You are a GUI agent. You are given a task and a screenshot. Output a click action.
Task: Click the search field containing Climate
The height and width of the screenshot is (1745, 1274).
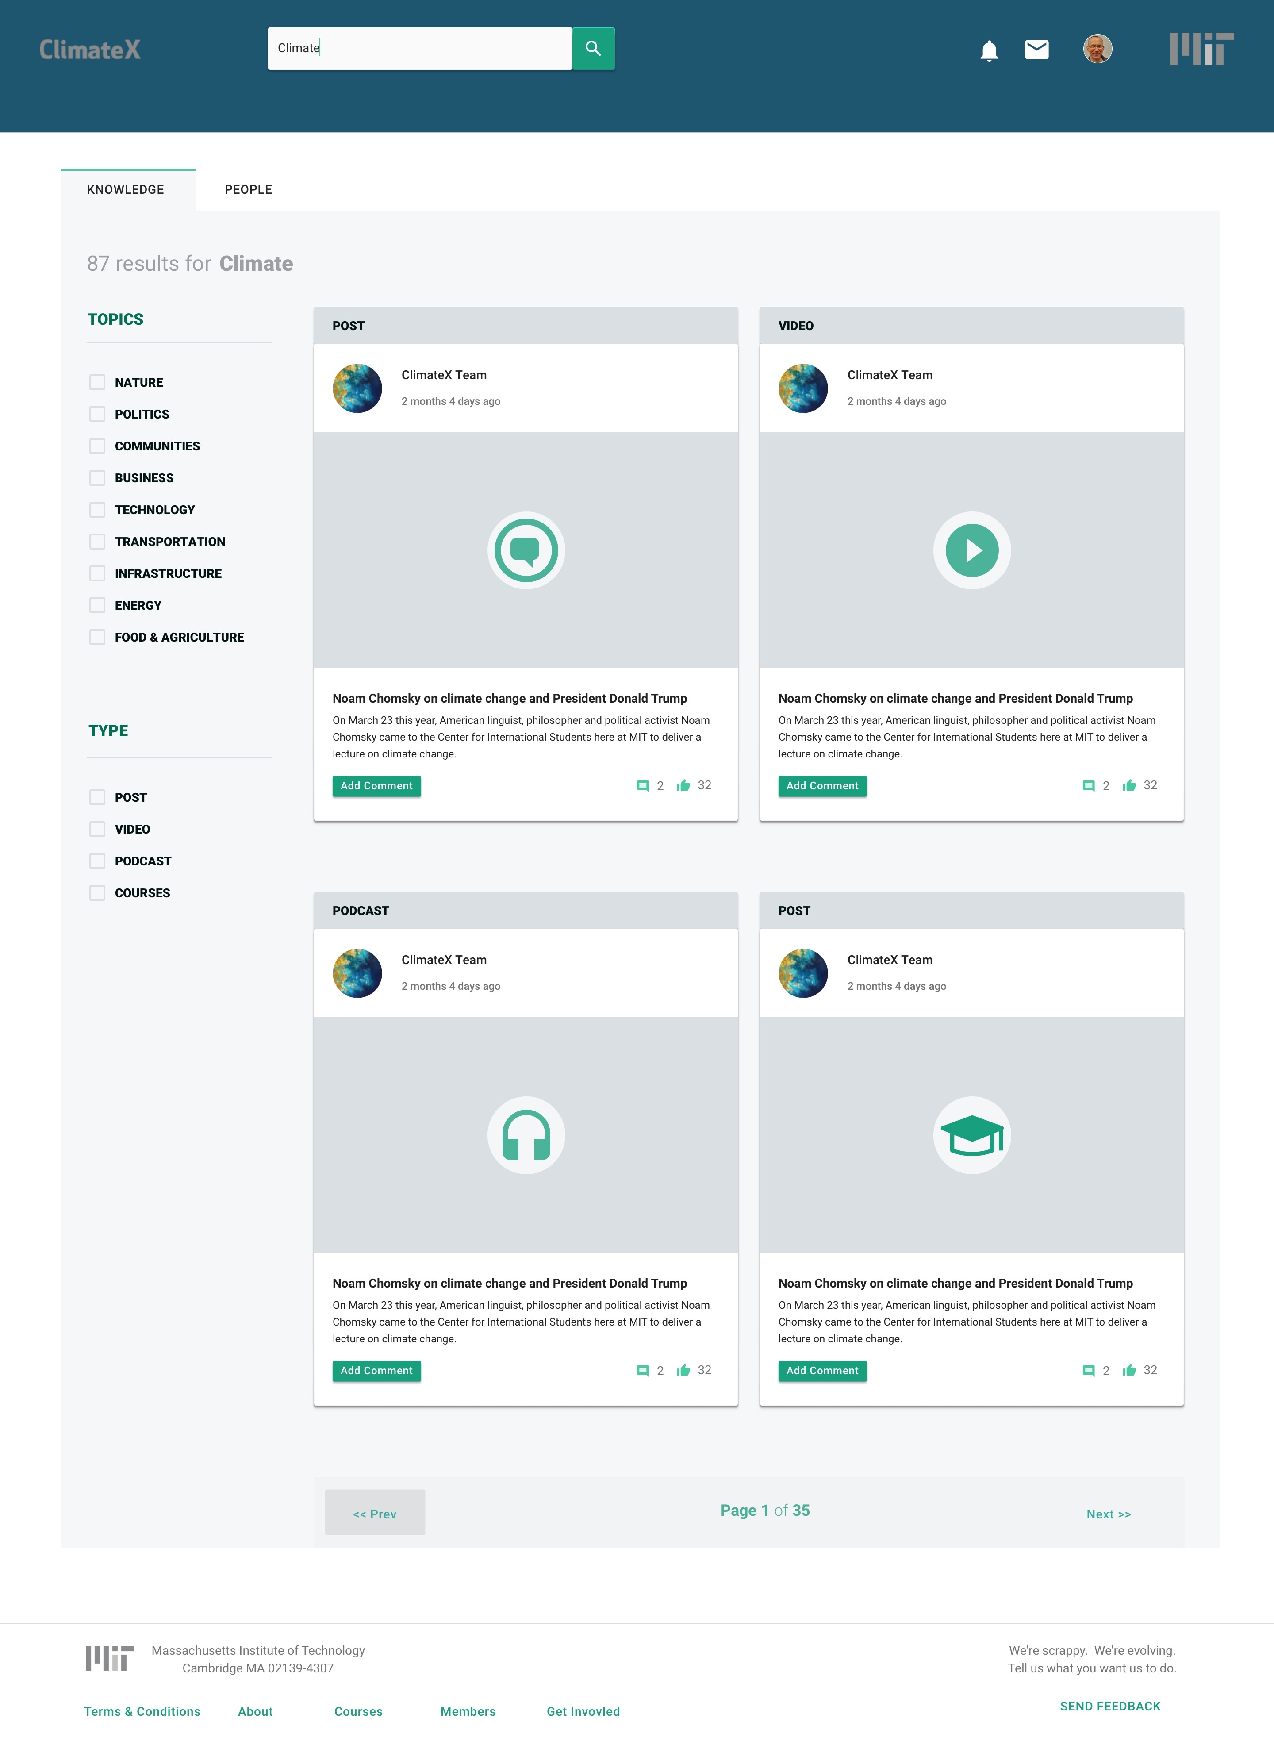click(x=419, y=49)
